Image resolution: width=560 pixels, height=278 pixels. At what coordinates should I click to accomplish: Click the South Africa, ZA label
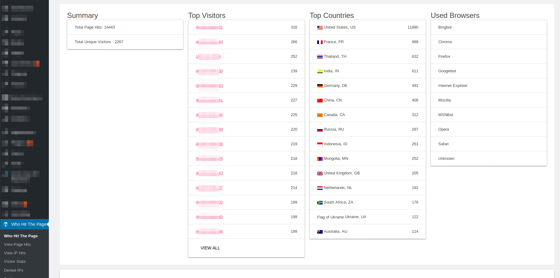click(338, 202)
